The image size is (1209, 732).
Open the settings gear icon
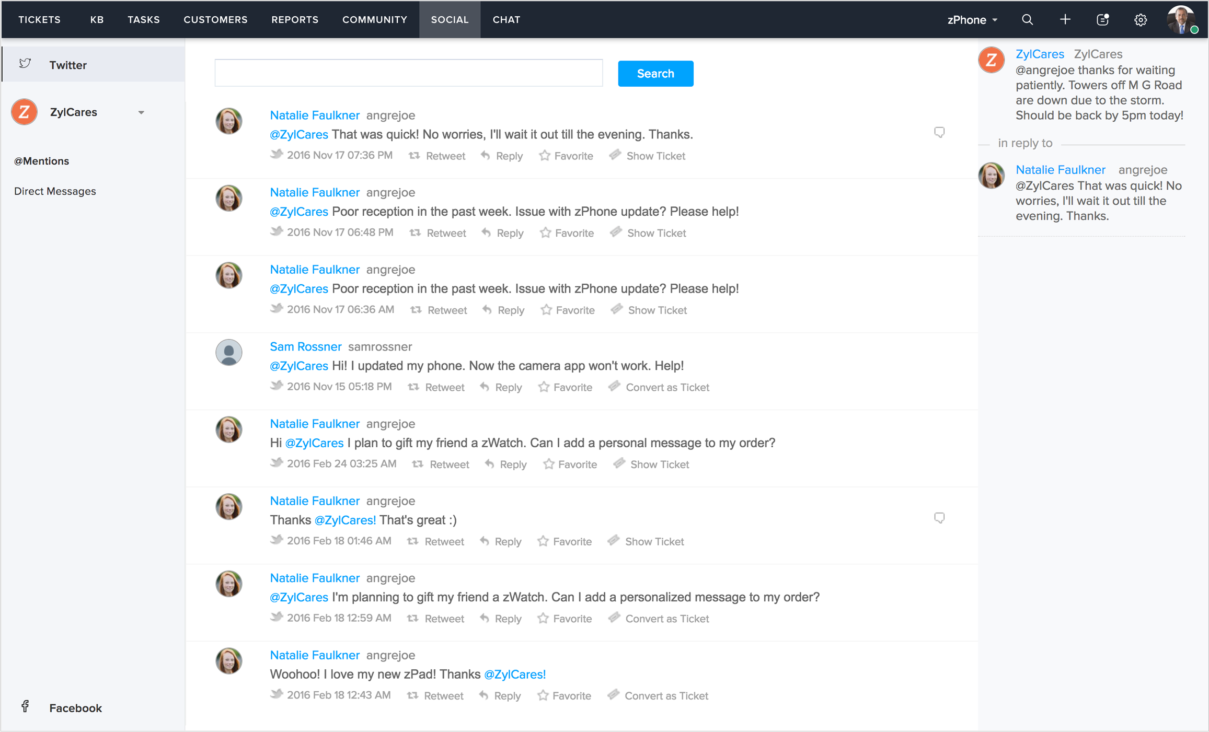click(x=1141, y=20)
